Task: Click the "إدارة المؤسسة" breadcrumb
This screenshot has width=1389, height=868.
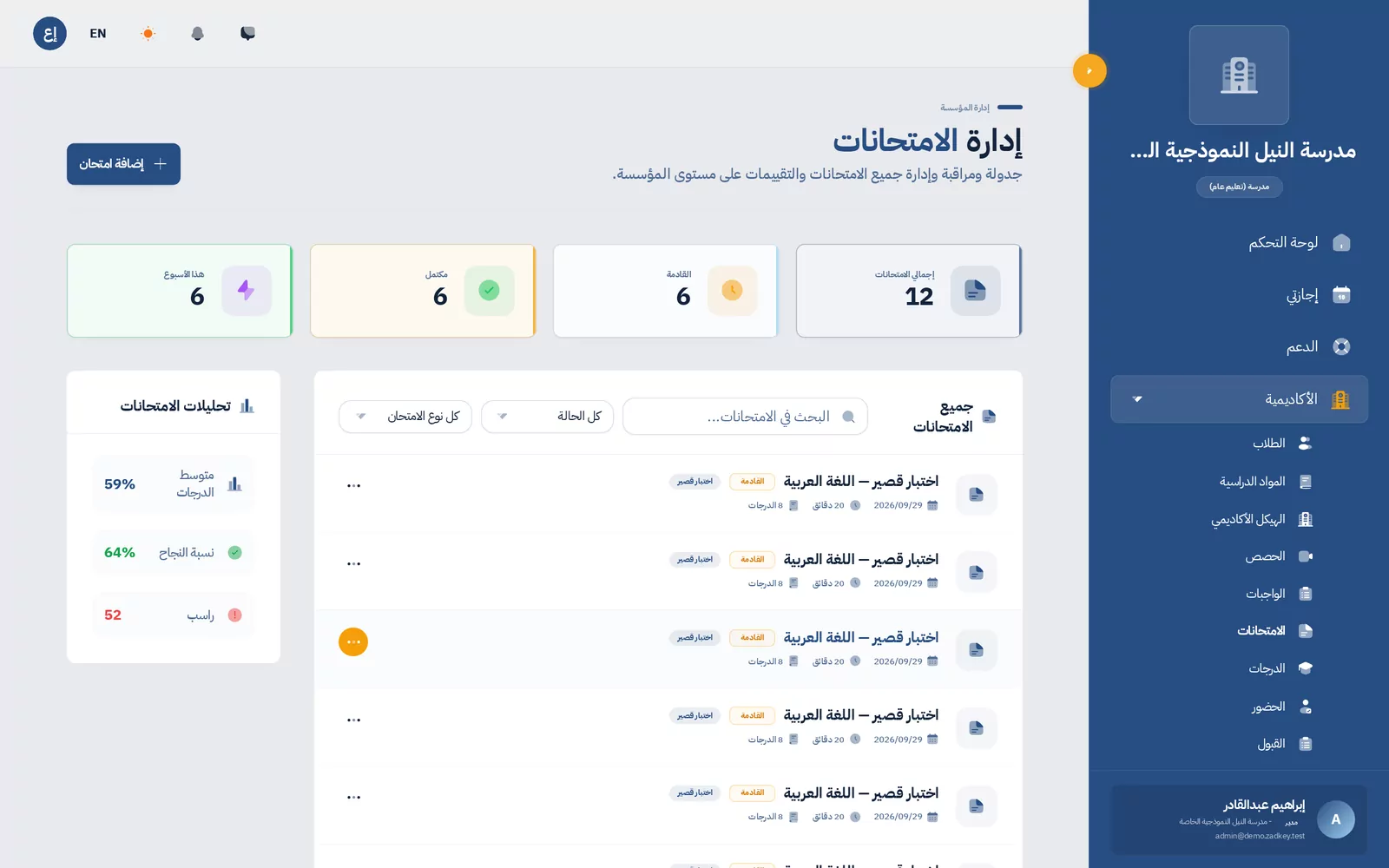Action: [x=964, y=108]
